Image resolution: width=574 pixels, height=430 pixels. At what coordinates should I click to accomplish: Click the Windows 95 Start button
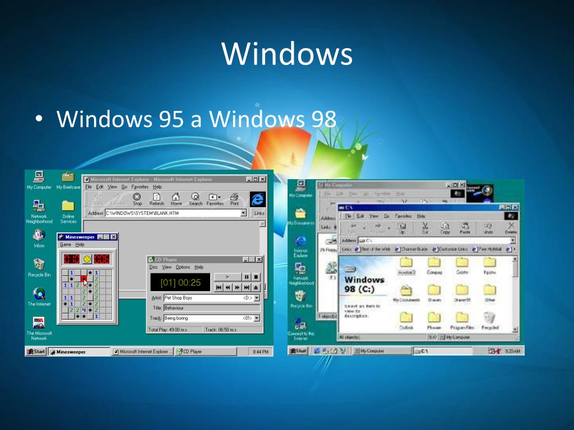(x=36, y=352)
